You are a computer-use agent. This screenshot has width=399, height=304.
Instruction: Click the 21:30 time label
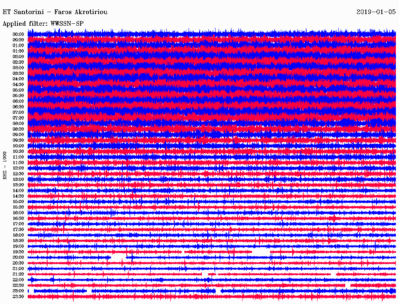click(18, 274)
